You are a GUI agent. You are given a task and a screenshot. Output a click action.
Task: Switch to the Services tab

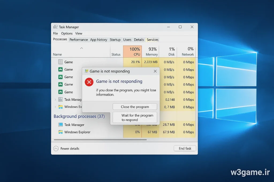tap(152, 40)
